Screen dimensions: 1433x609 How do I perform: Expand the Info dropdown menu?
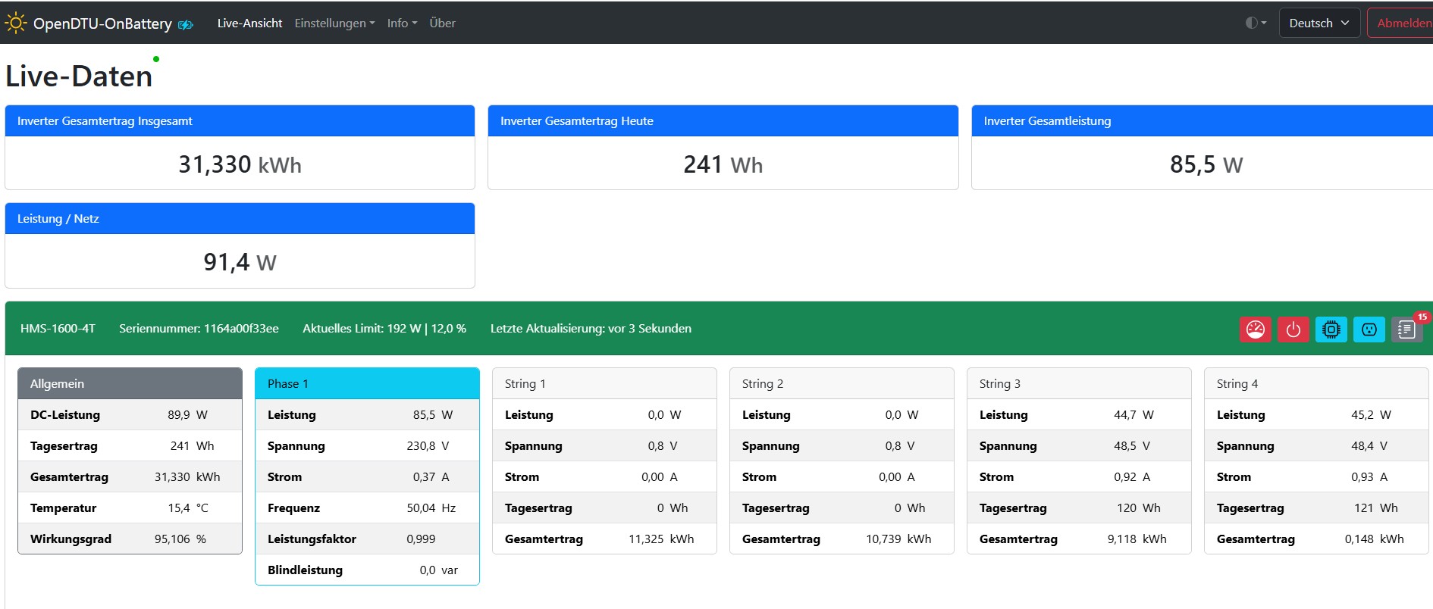pos(402,23)
